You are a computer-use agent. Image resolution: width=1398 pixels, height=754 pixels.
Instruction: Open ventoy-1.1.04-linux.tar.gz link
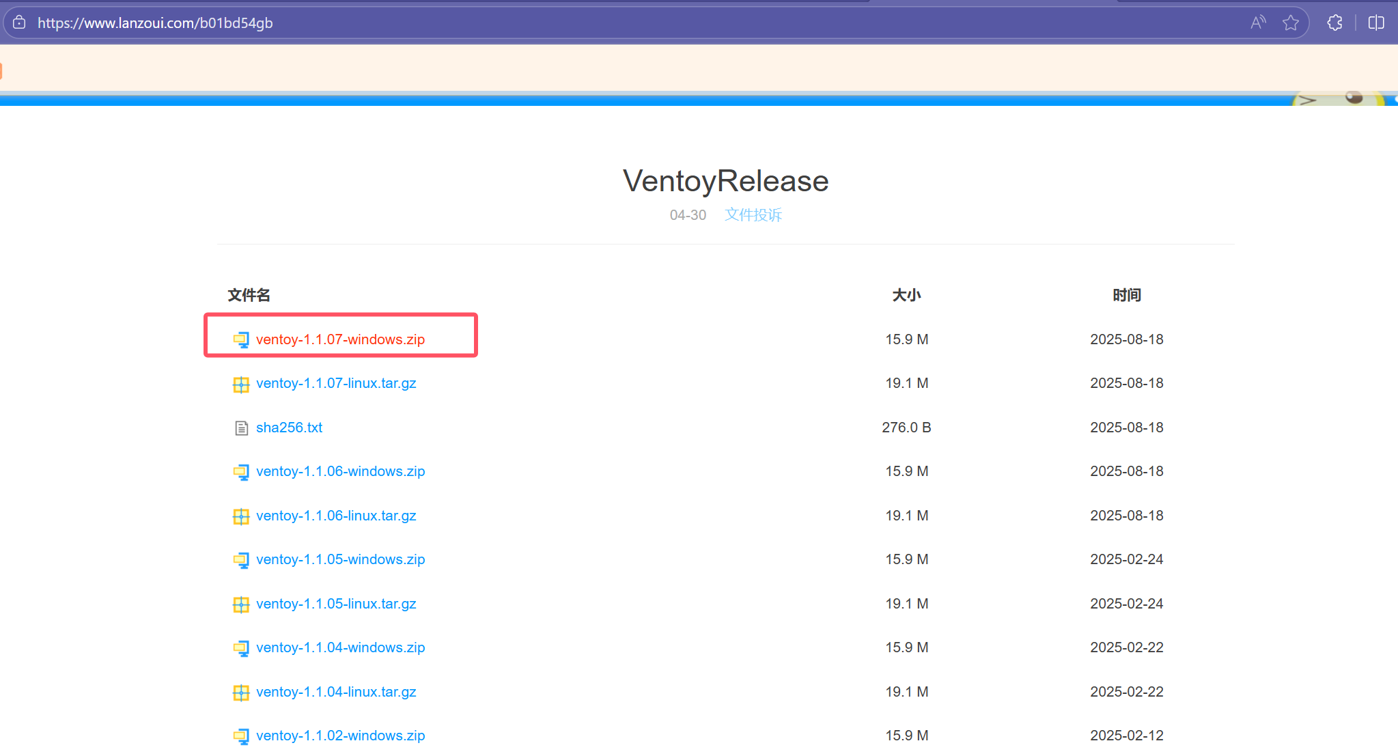pos(336,692)
